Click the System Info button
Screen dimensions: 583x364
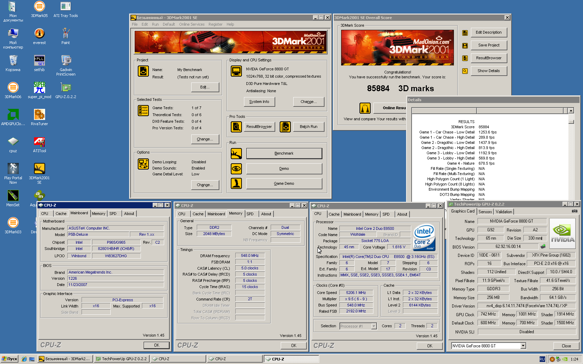259,102
